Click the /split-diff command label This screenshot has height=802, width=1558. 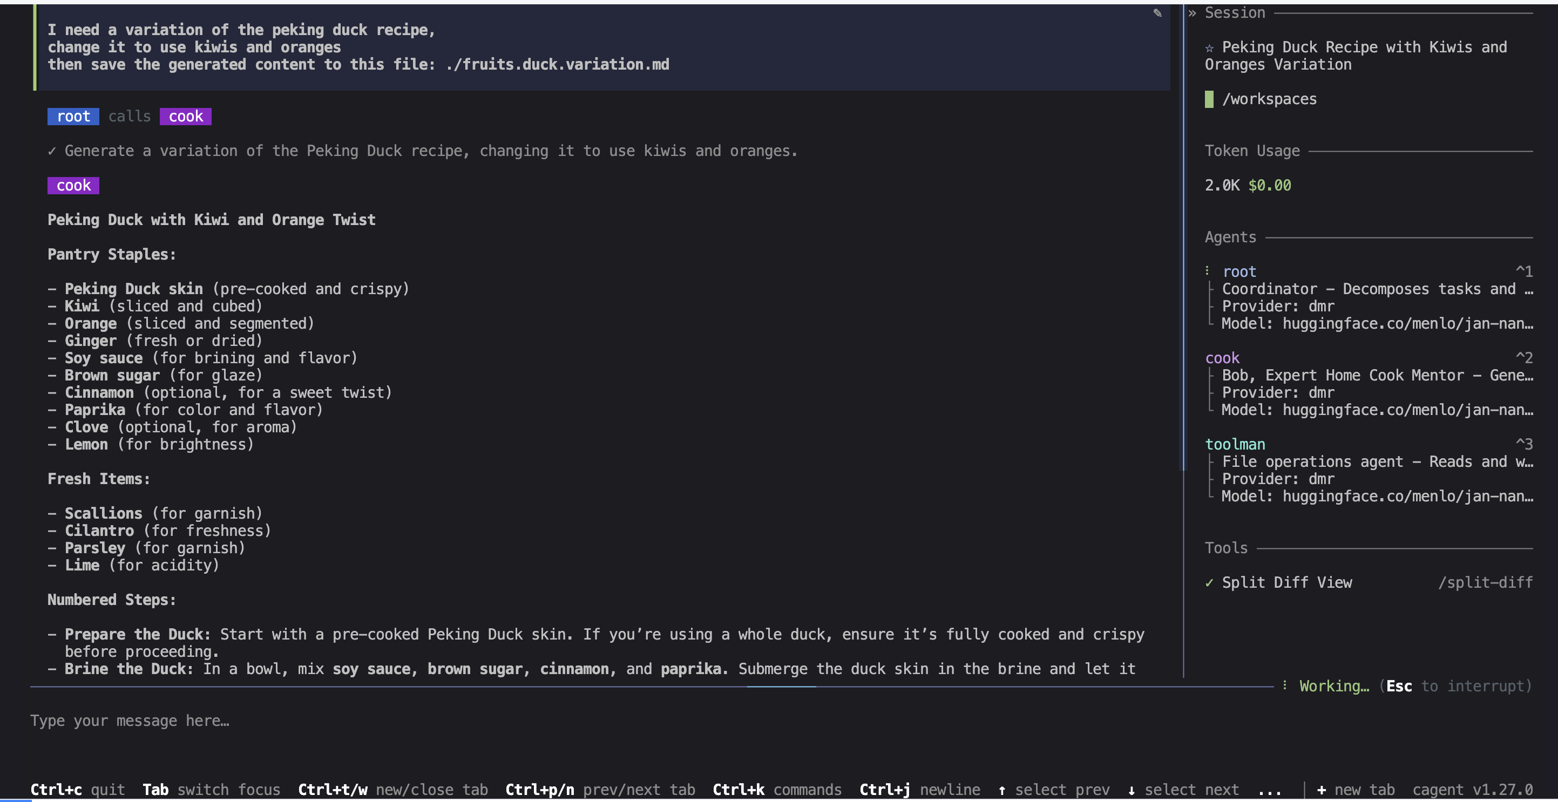click(1485, 582)
